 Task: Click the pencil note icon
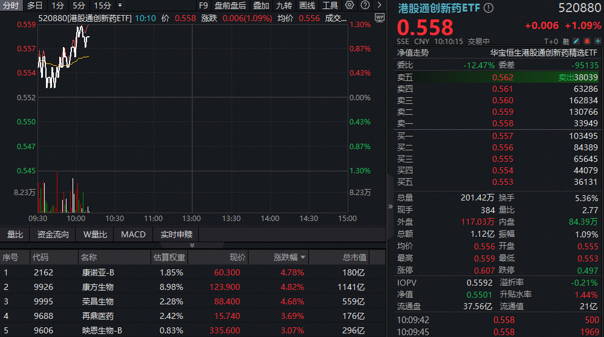coord(576,42)
